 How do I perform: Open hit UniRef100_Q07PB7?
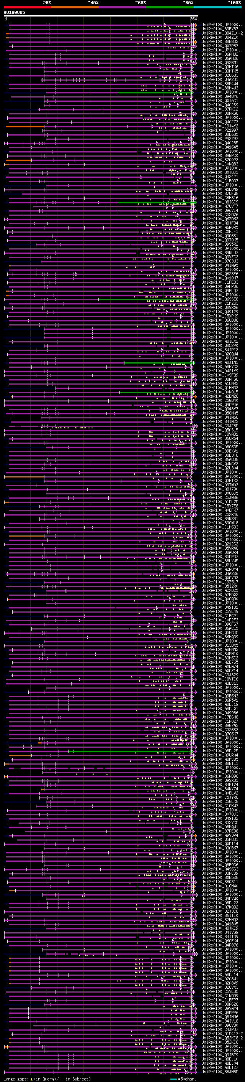tap(220, 46)
